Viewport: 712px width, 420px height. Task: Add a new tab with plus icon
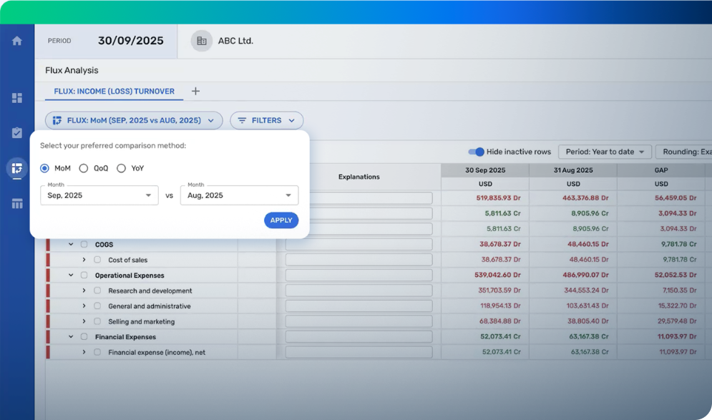coord(195,92)
